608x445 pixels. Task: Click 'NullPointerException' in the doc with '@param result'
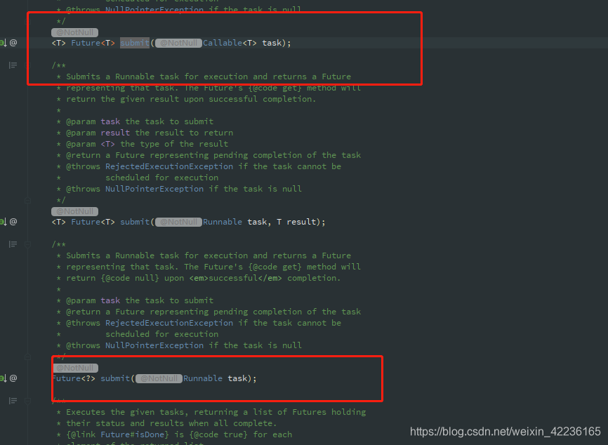pyautogui.click(x=154, y=189)
